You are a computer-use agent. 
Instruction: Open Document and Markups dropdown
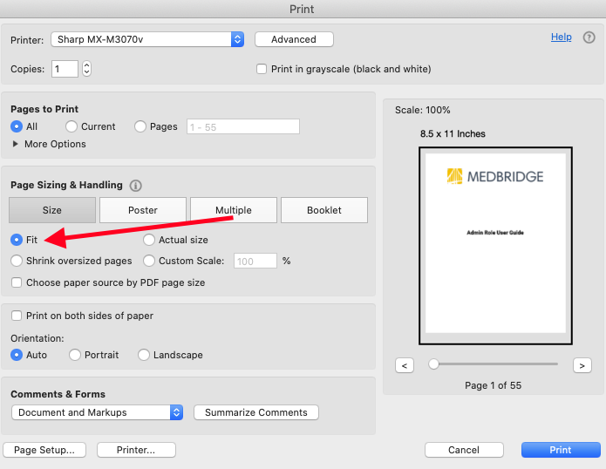point(97,412)
